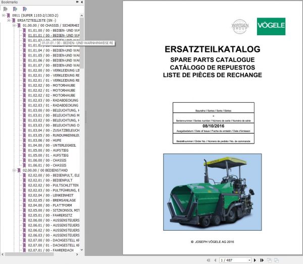Open bookmark 01.02.01 / 01 VERKLEIDUNG
Screen dimensions: 303x264
click(x=54, y=80)
